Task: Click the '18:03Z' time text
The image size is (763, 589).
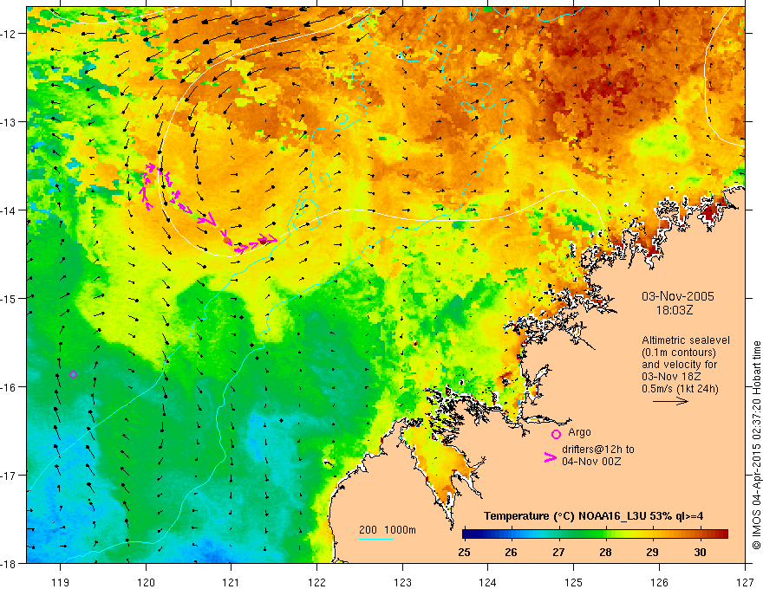Action: (675, 311)
